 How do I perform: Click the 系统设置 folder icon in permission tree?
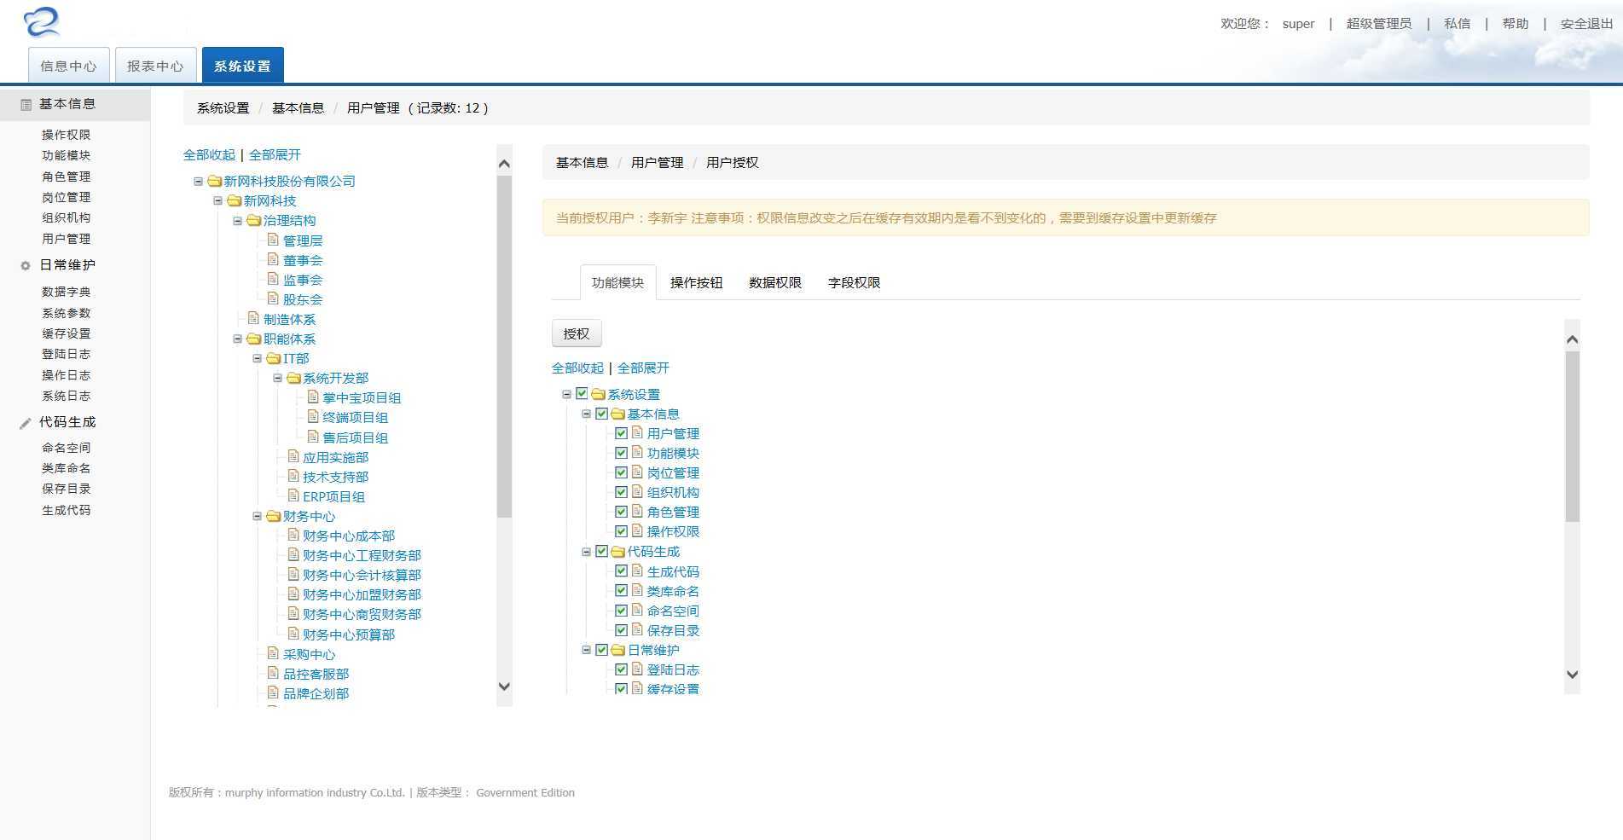pos(599,394)
